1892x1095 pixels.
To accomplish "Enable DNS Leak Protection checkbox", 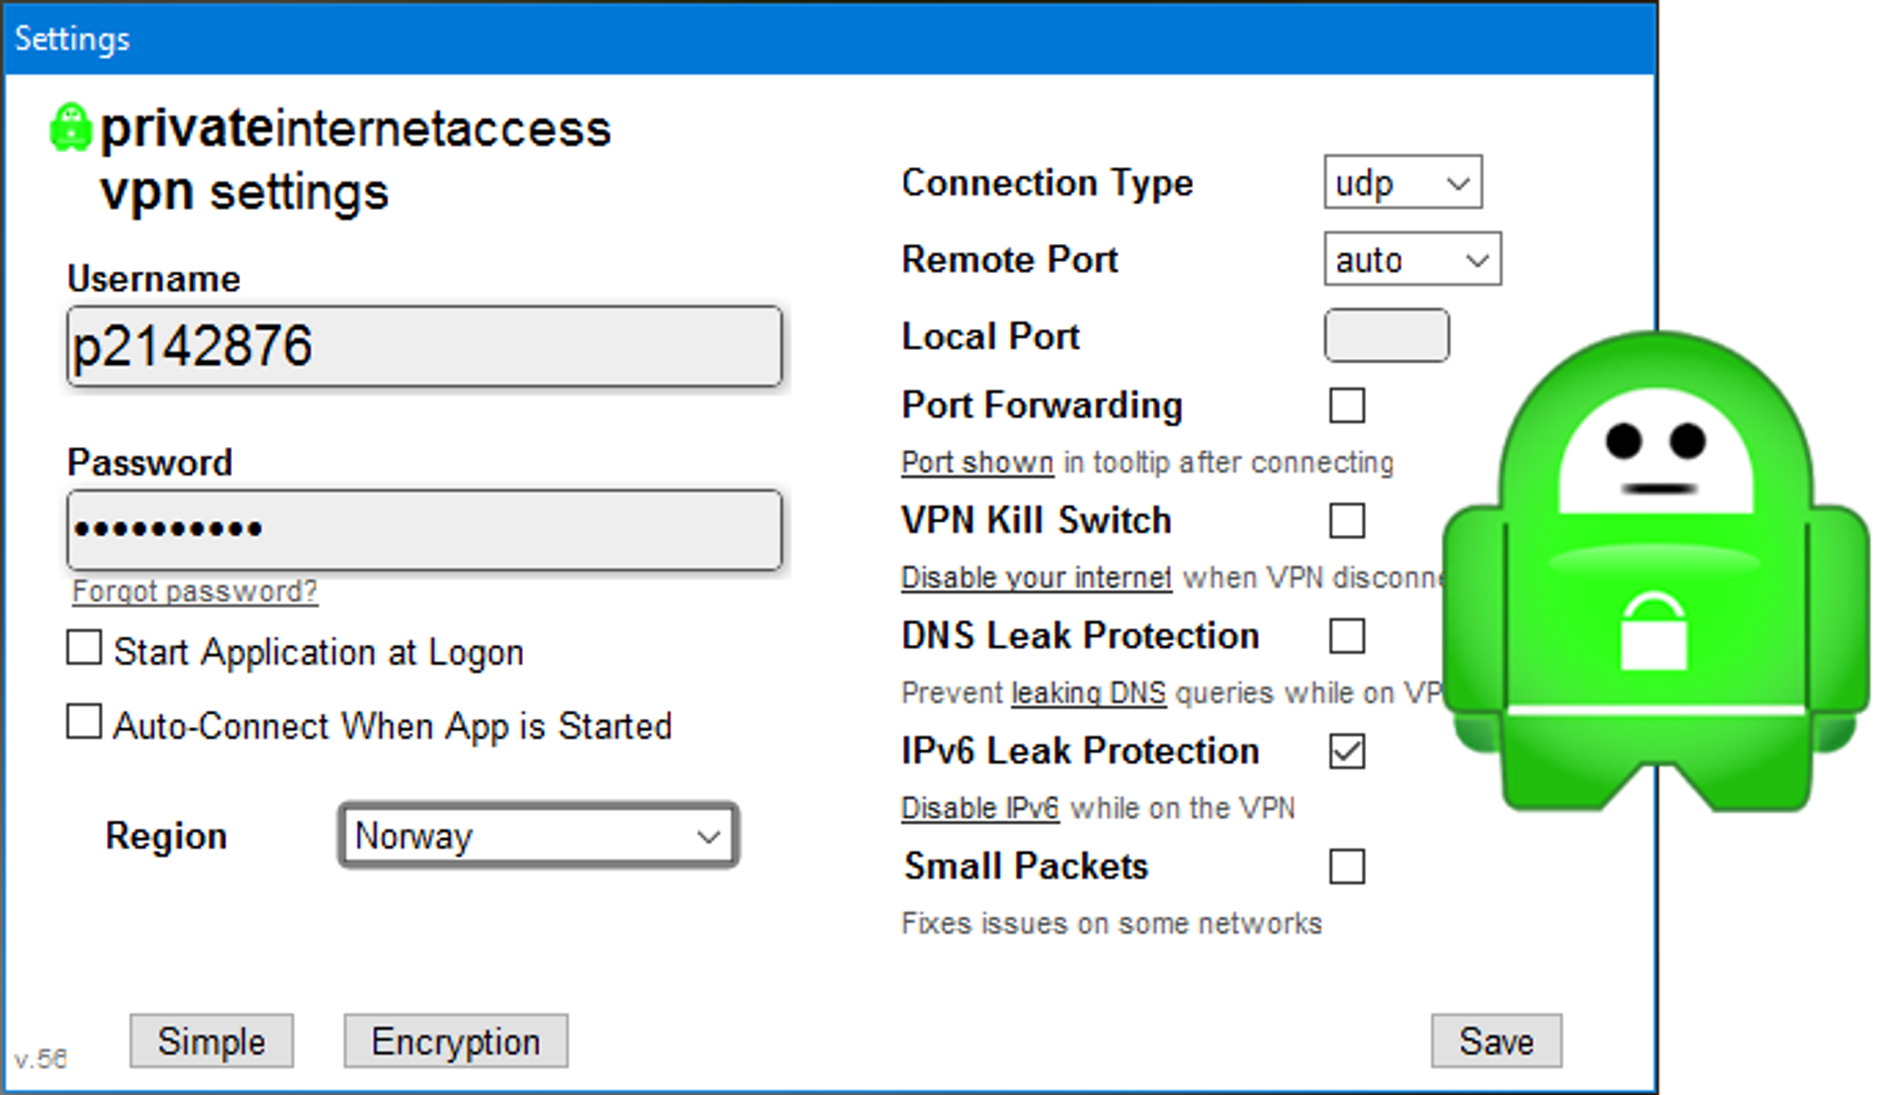I will (x=1347, y=635).
